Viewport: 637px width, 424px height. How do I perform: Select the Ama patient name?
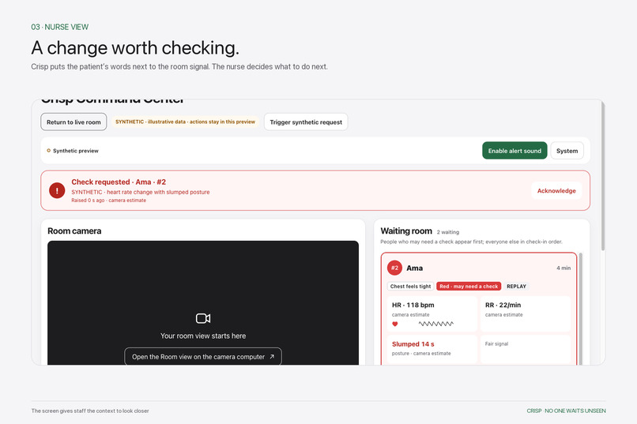[x=414, y=268]
